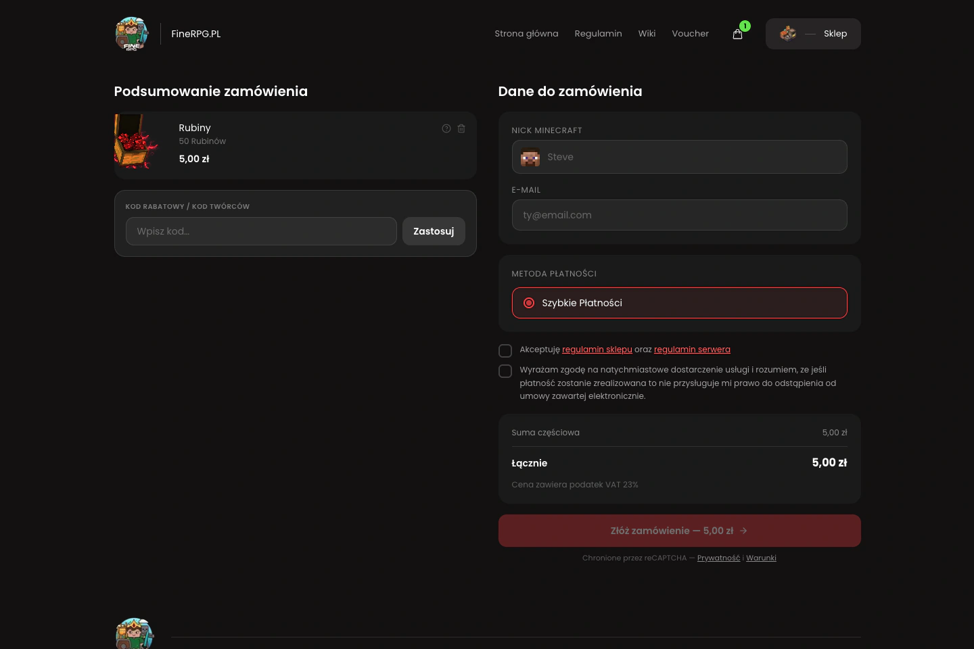Click the E-mail input field
The height and width of the screenshot is (649, 974).
pos(679,215)
